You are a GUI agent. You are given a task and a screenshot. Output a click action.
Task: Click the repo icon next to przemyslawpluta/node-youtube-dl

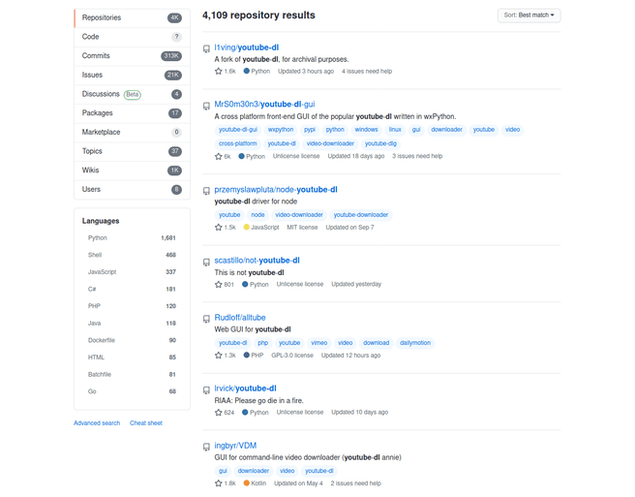click(x=206, y=191)
